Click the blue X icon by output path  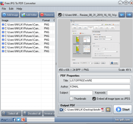[61, 110]
